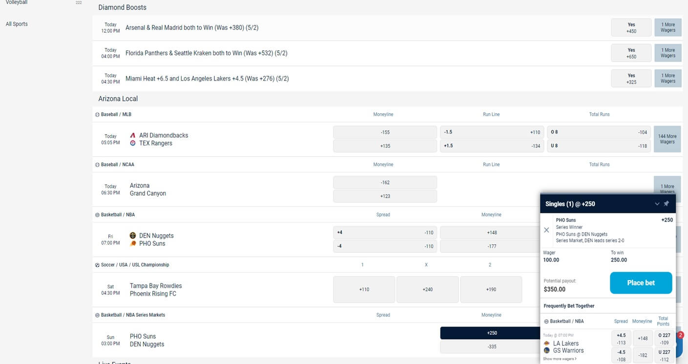Collapse the bet slip with the chevron
The image size is (688, 364).
[x=657, y=204]
